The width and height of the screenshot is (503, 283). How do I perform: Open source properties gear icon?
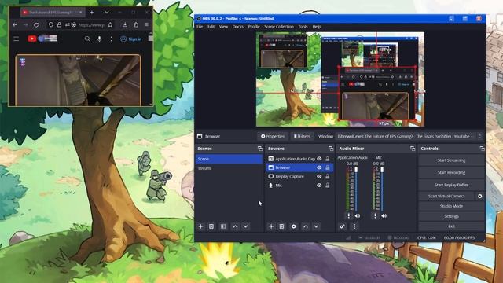(x=293, y=226)
